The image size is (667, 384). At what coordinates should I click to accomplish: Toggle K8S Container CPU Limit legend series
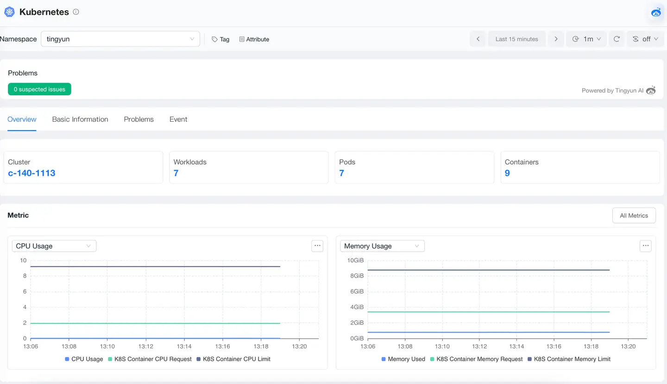click(233, 359)
